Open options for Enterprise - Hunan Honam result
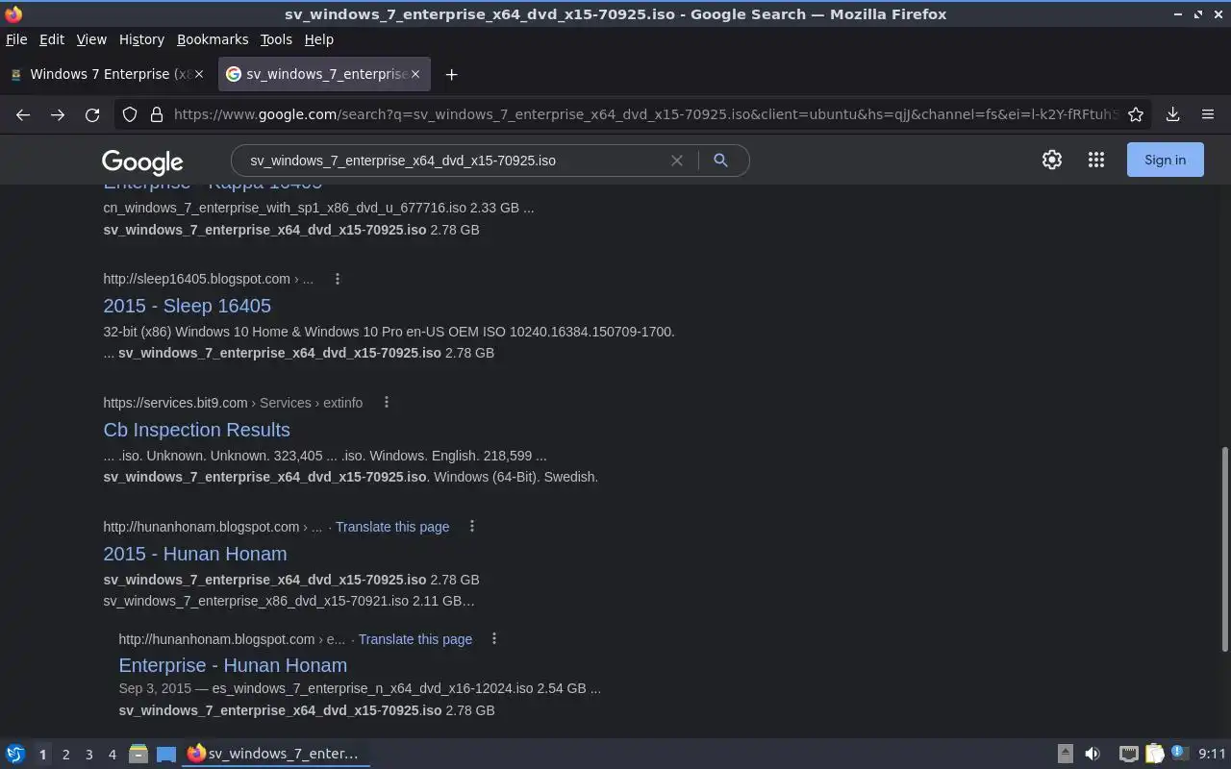 point(494,639)
